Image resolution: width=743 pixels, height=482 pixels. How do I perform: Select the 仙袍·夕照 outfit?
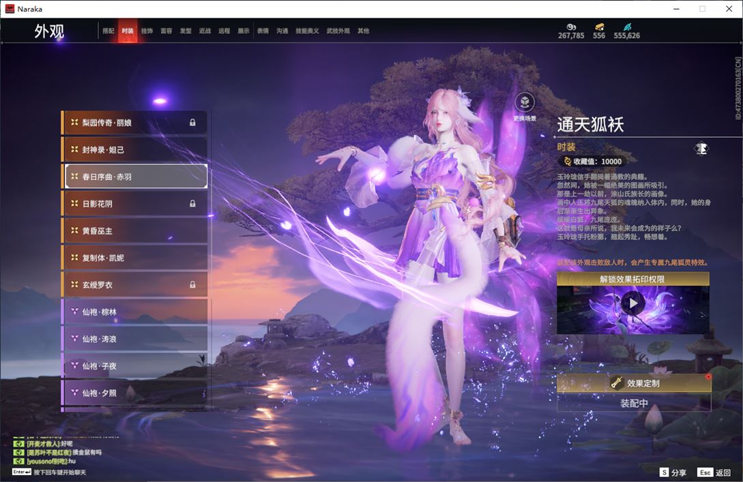click(134, 393)
